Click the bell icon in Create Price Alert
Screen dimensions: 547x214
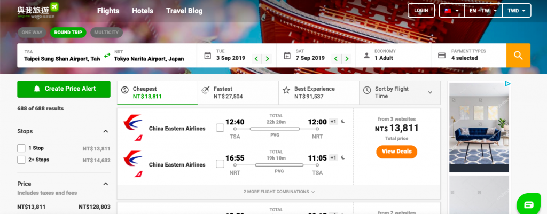(x=37, y=89)
